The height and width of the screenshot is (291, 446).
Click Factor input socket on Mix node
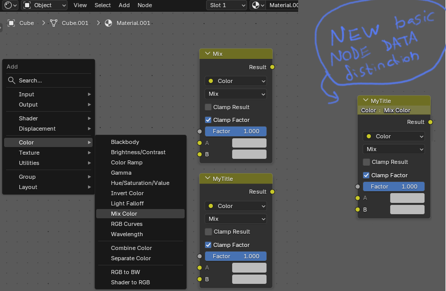tap(199, 131)
